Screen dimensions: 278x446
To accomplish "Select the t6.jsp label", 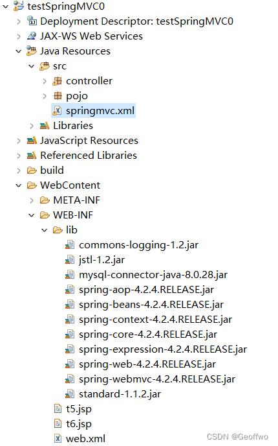I will [79, 424].
